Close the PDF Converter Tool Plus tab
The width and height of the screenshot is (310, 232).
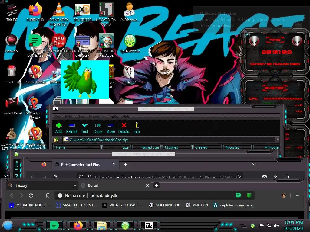(x=114, y=164)
